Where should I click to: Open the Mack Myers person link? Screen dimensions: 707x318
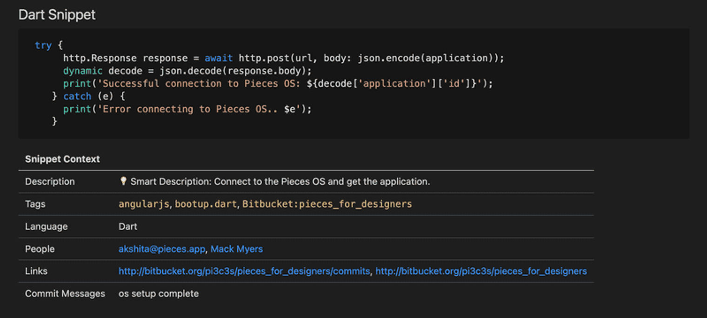[x=236, y=249]
